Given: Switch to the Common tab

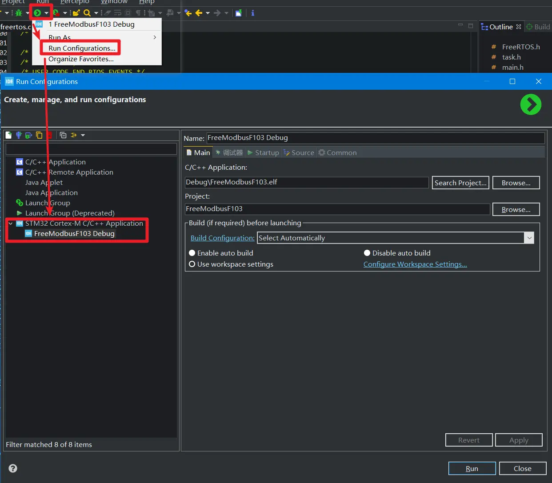Looking at the screenshot, I should (338, 152).
